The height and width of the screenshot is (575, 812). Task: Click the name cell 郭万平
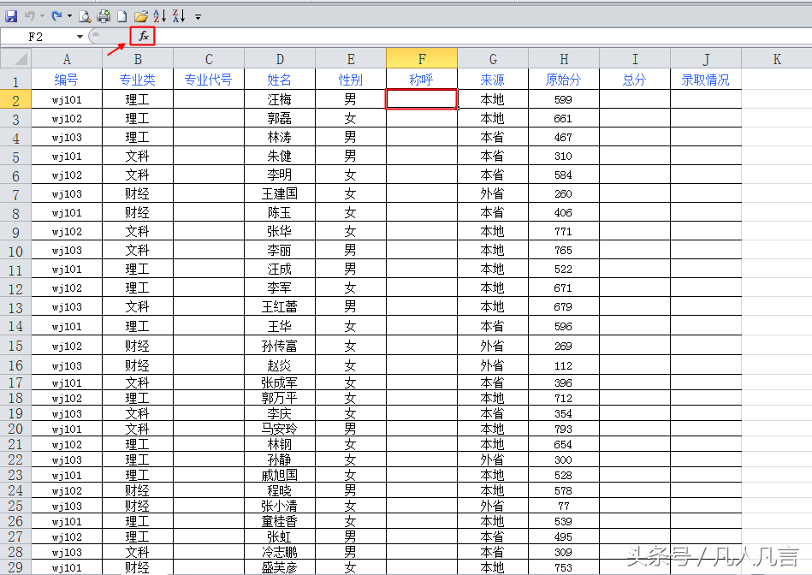click(280, 398)
